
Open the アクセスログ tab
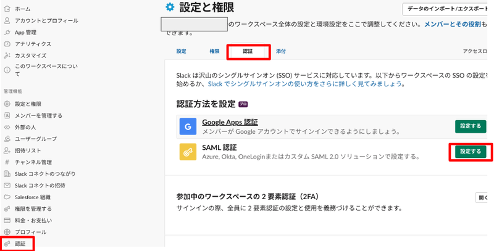pos(475,51)
